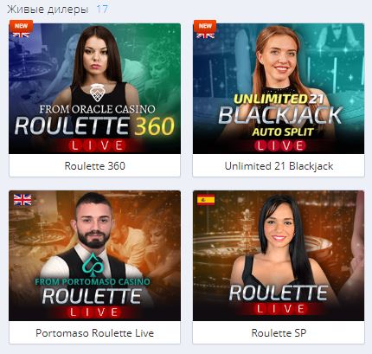This screenshot has height=354, width=372.
Task: Click the NEW badge on Roulette 360
Action: tap(21, 26)
